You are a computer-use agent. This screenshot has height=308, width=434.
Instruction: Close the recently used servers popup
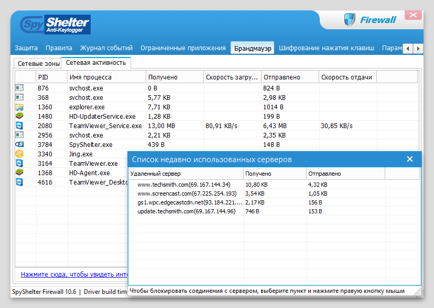tap(410, 159)
